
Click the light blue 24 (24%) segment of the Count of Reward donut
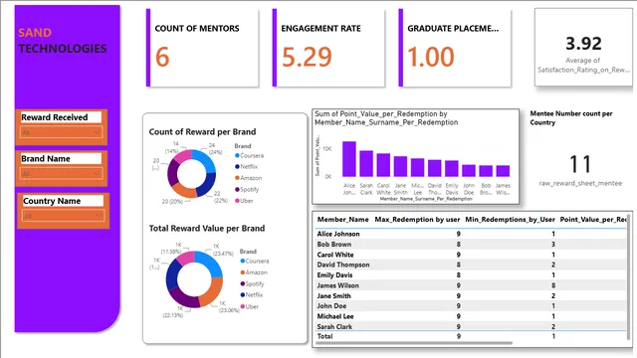pos(205,160)
